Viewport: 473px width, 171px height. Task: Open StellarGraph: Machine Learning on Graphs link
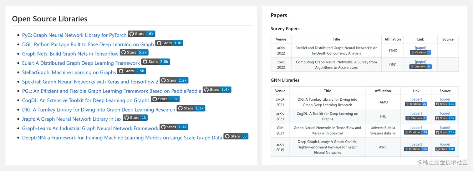click(x=69, y=73)
